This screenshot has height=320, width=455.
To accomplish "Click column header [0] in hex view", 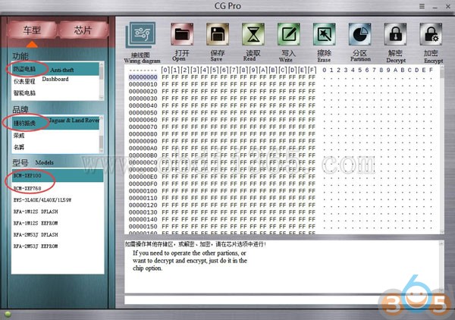I will tap(165, 70).
